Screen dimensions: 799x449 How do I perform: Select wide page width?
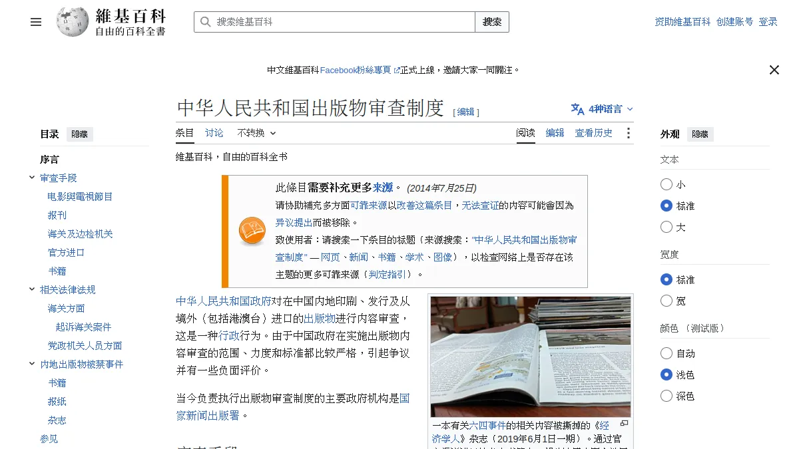coord(666,301)
